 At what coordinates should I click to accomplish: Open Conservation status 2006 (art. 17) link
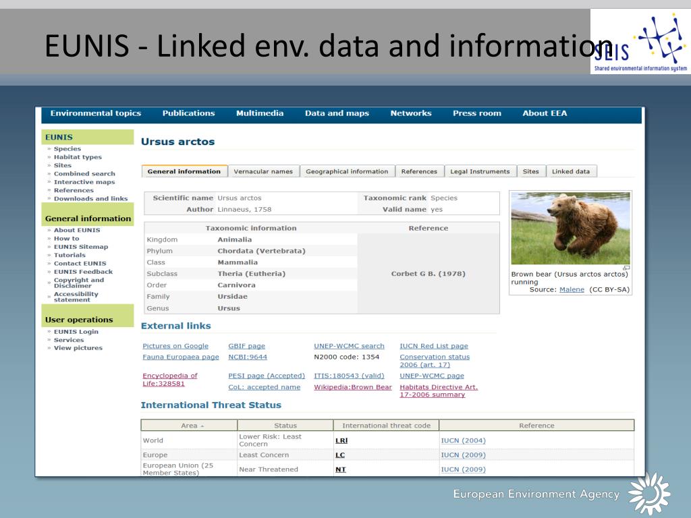(x=435, y=361)
